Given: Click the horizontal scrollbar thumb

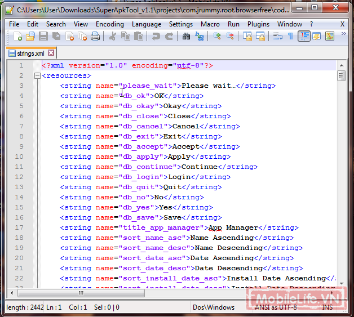Looking at the screenshot, I should (81, 293).
